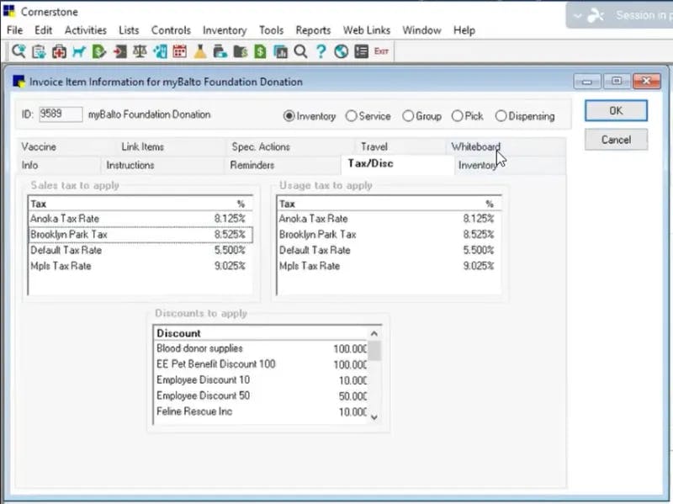Click the blue dog toolbar icon
Image resolution: width=673 pixels, height=504 pixels.
pyautogui.click(x=79, y=51)
